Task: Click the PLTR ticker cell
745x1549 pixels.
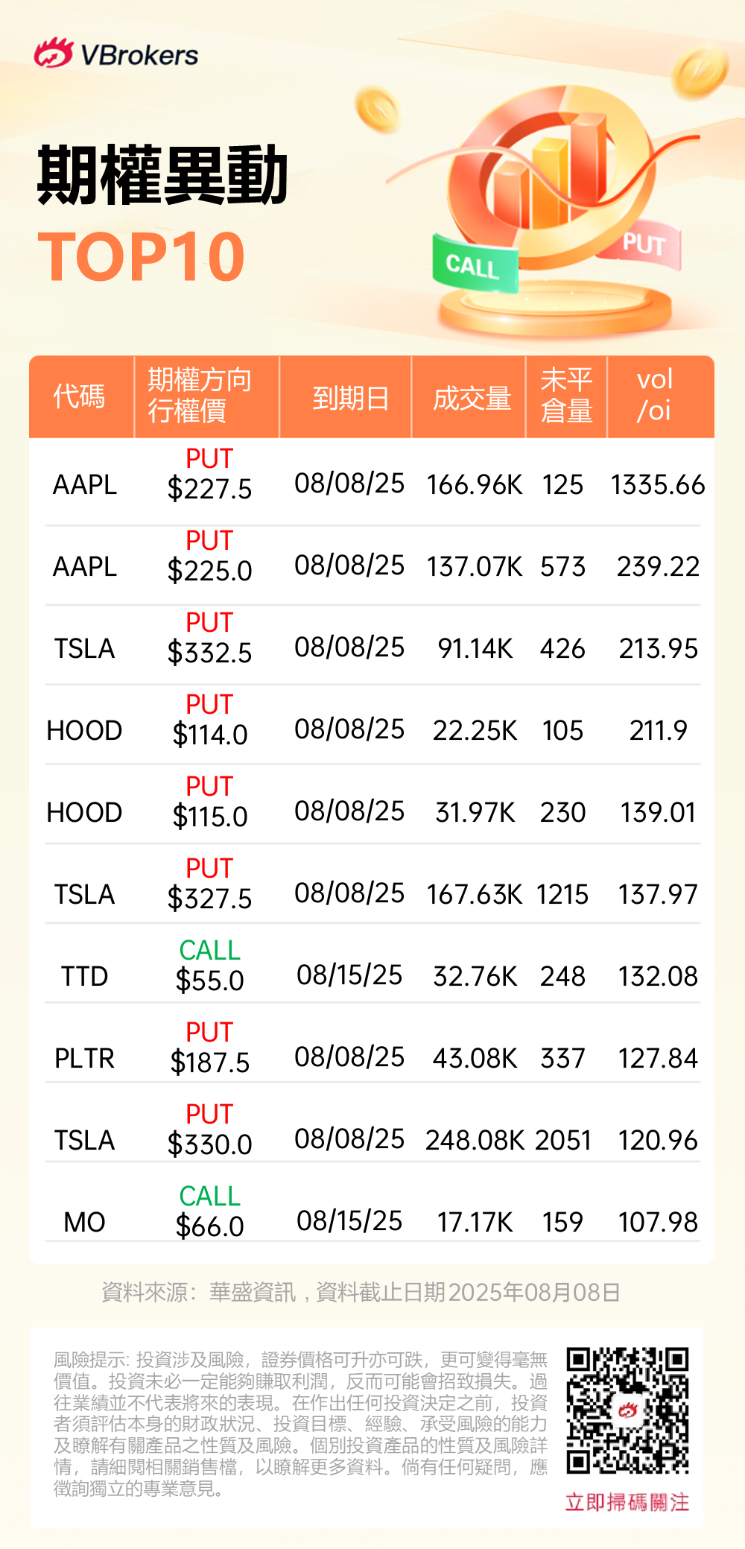Action: pyautogui.click(x=85, y=1058)
